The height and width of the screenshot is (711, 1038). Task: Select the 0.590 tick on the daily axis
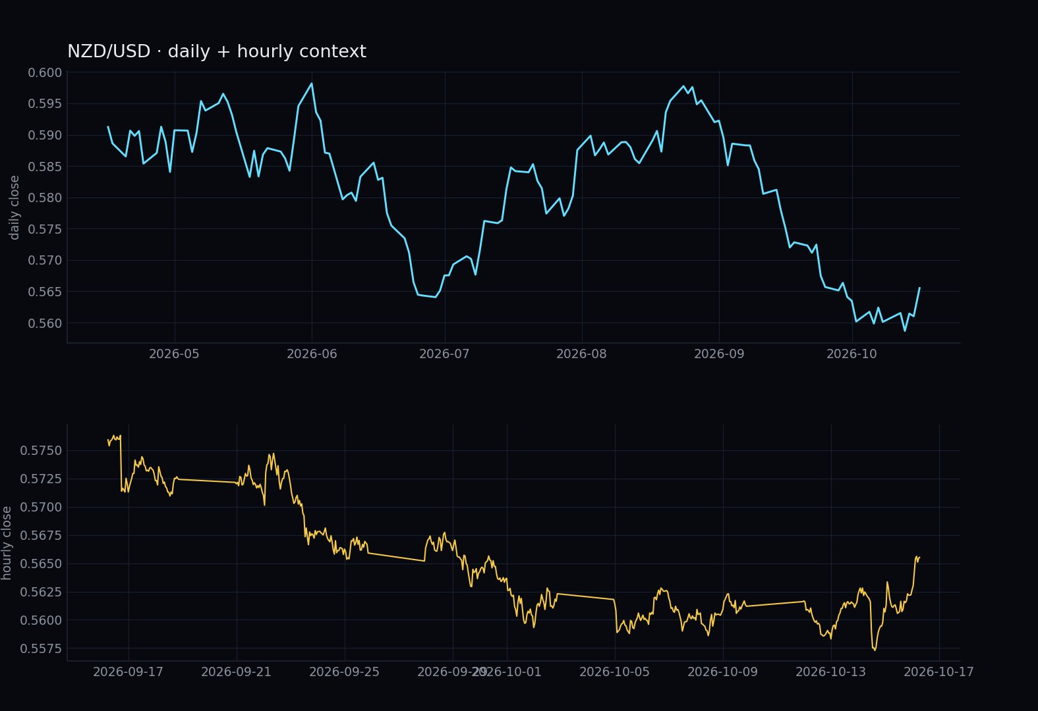[45, 135]
